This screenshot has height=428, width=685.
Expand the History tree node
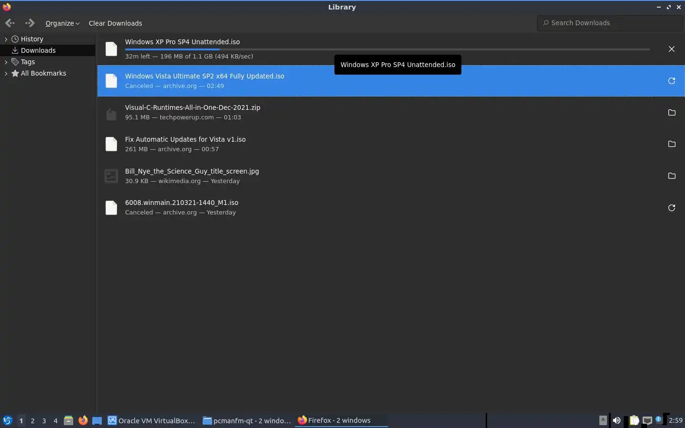tap(6, 39)
